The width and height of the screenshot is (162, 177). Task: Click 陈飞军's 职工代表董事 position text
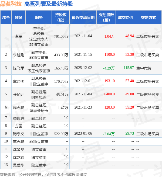pyautogui.click(x=39, y=71)
